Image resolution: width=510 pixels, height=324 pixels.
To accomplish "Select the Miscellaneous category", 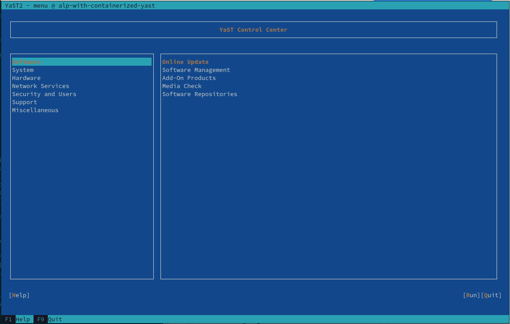I will (35, 110).
